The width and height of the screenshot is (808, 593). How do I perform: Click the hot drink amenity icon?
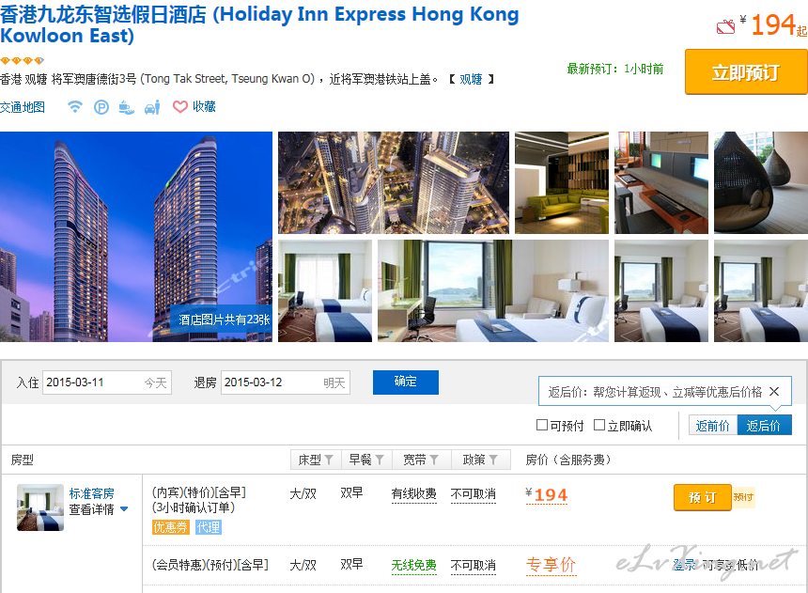tap(126, 107)
